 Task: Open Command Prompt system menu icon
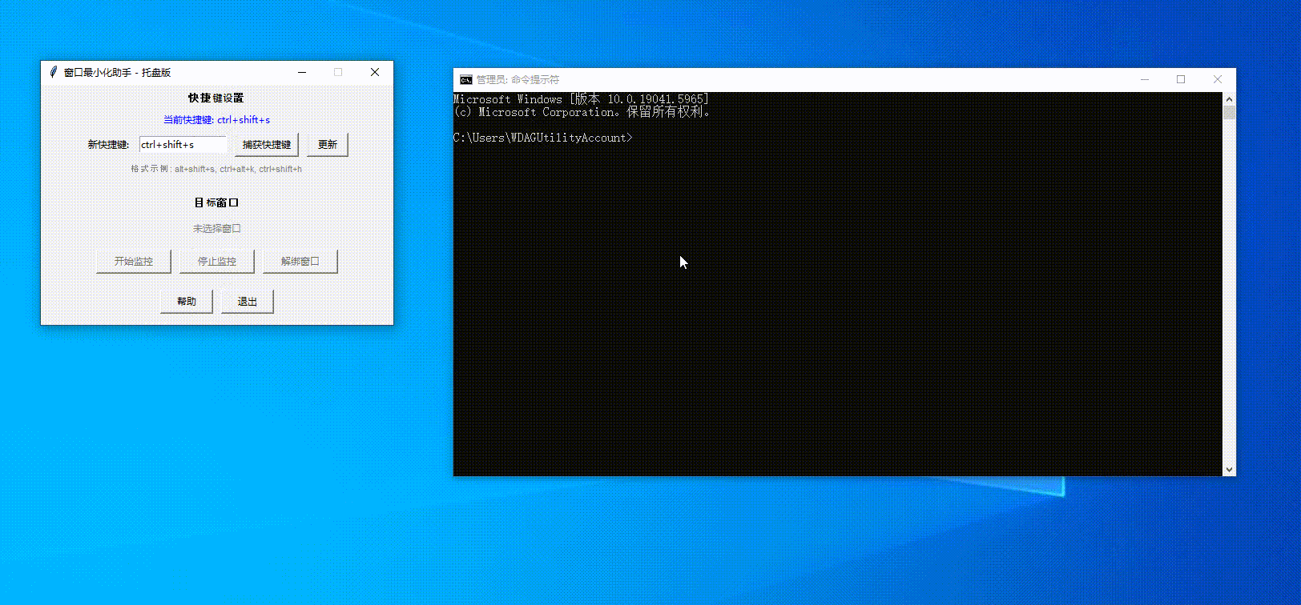[x=465, y=79]
